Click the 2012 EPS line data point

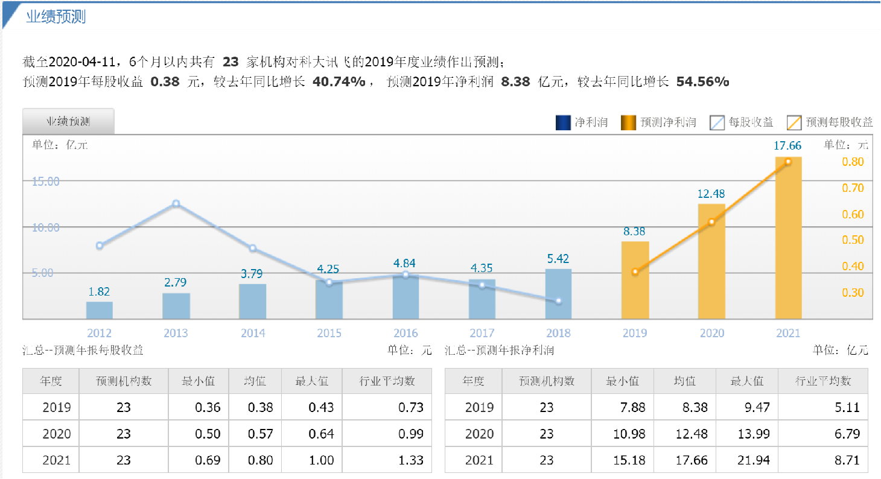point(100,246)
